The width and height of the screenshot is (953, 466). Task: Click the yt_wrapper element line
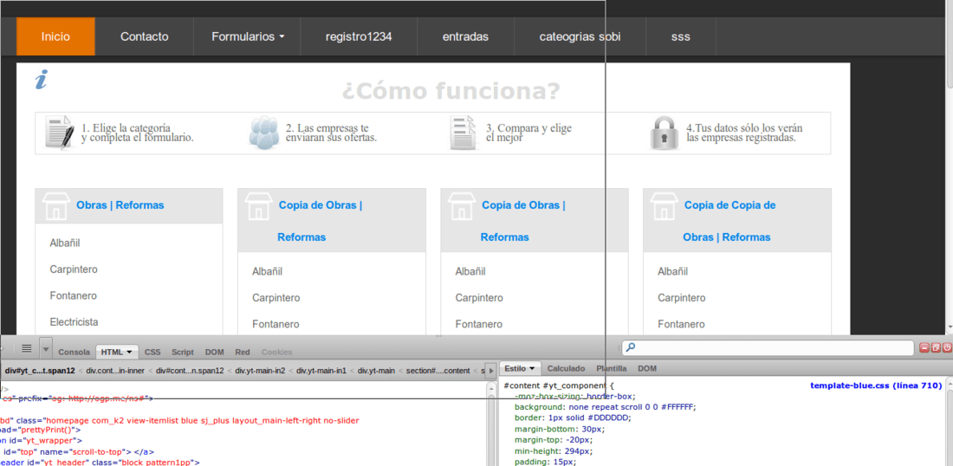(41, 441)
